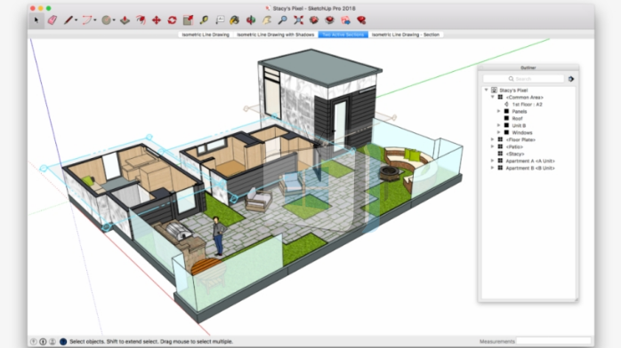
Task: Select the Unit B row label
Action: point(519,125)
